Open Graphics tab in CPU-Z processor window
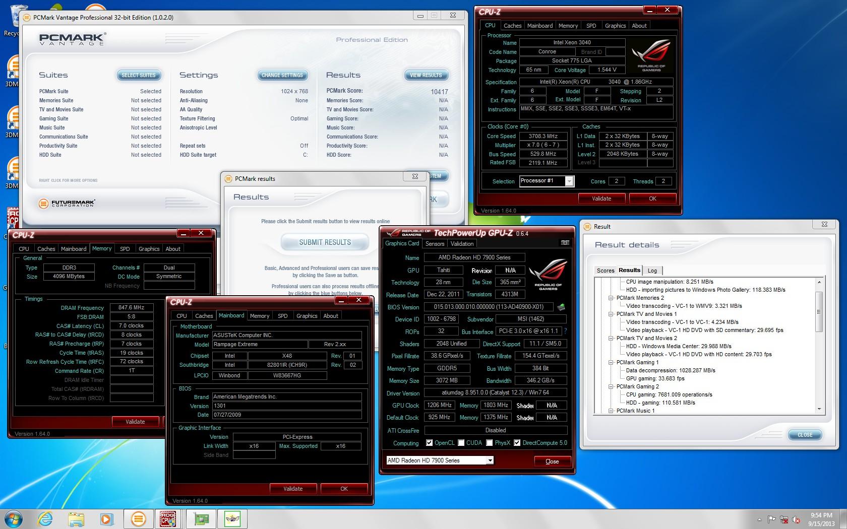Screen dimensions: 847x529 point(615,26)
